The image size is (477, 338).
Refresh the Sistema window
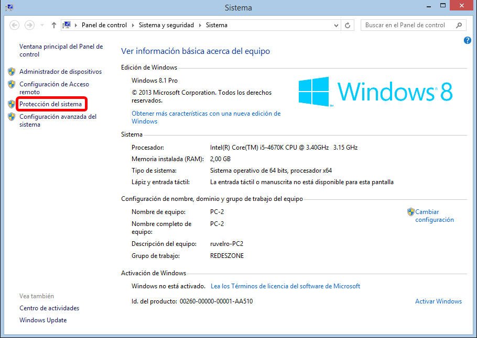pos(348,25)
